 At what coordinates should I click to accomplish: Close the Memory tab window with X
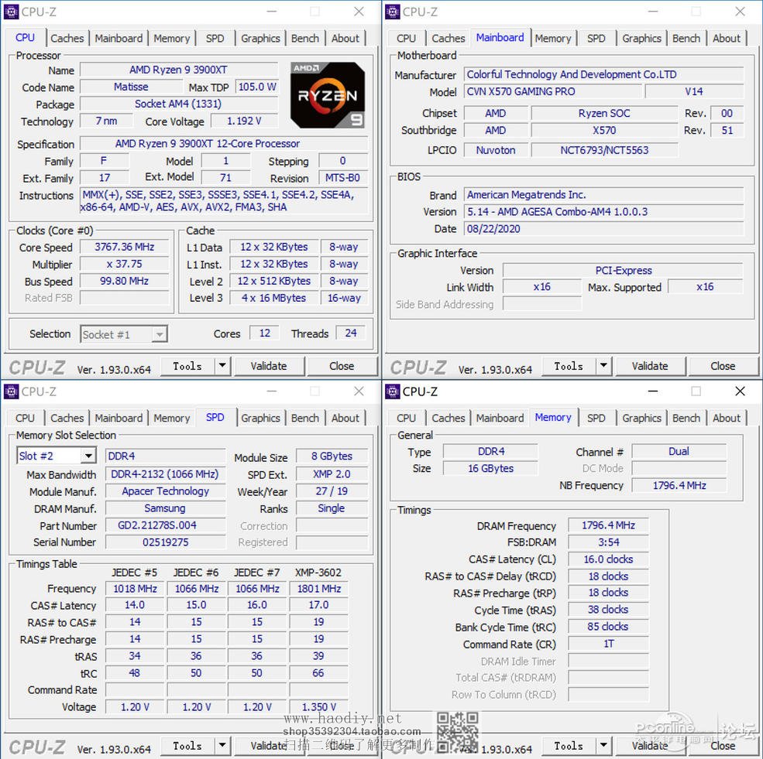740,391
